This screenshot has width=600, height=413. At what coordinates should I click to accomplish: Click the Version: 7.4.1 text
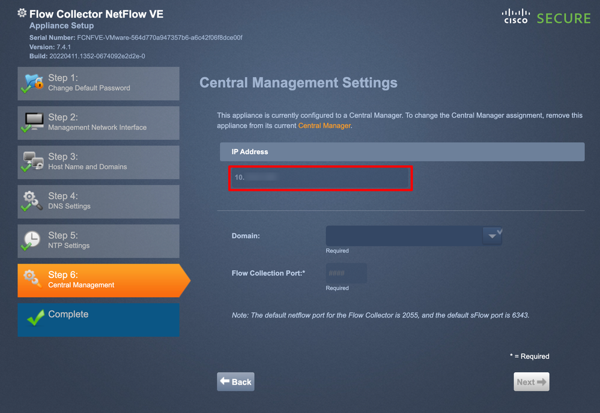[x=50, y=47]
